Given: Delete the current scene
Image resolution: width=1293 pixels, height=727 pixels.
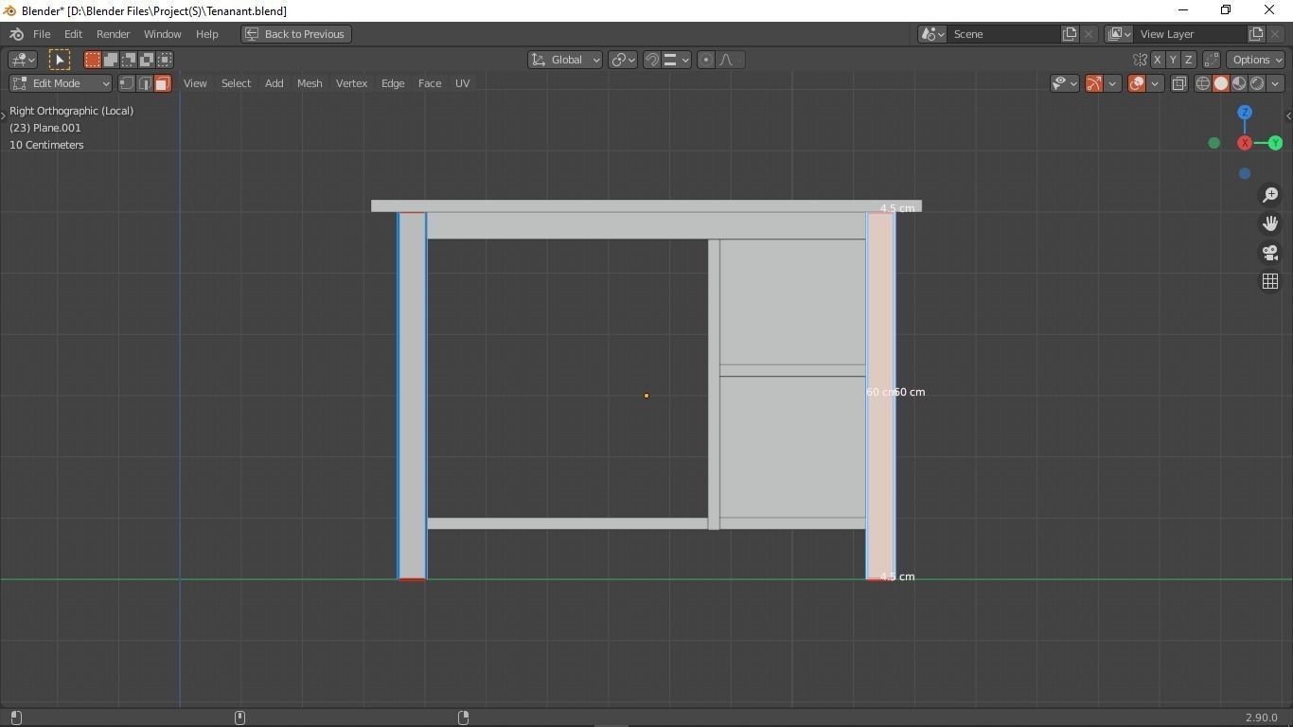Looking at the screenshot, I should pyautogui.click(x=1089, y=34).
